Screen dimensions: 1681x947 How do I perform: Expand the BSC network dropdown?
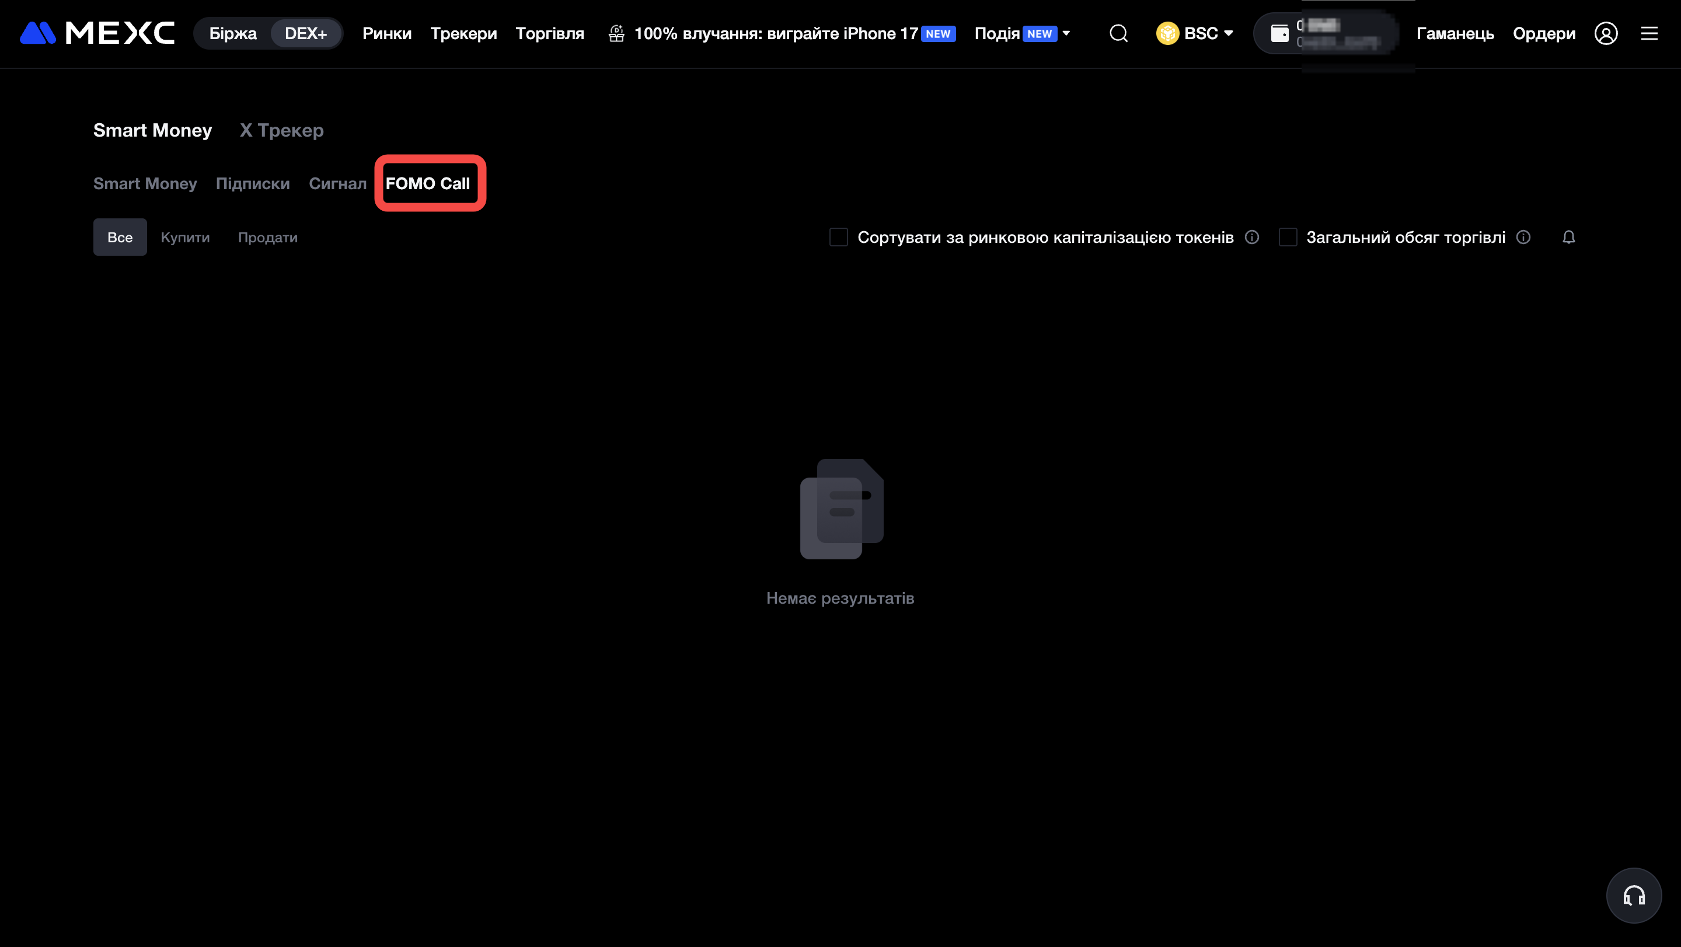tap(1195, 33)
